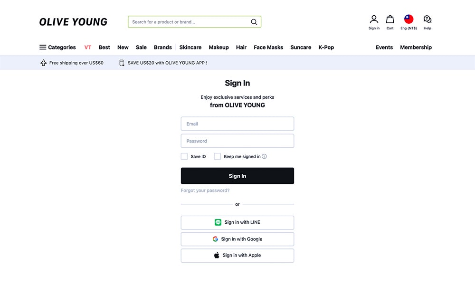Open the Hair category
475x285 pixels.
tap(241, 47)
